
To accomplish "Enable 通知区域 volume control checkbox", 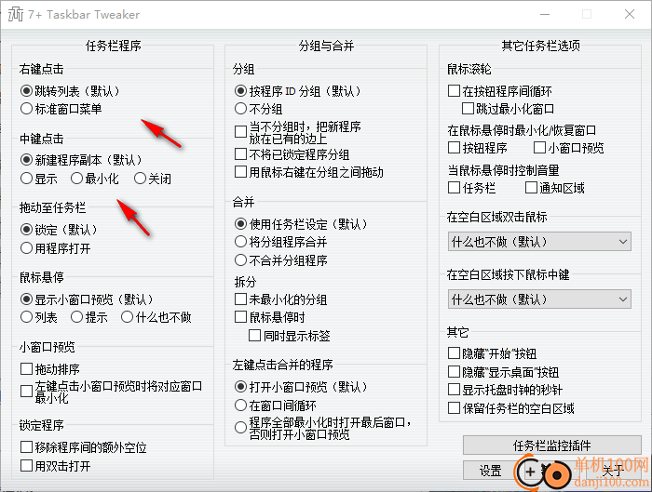I will (531, 188).
